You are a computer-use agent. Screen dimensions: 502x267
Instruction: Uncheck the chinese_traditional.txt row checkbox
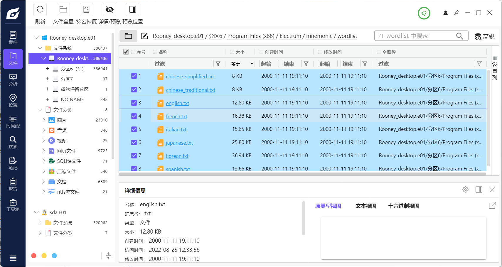pyautogui.click(x=134, y=89)
